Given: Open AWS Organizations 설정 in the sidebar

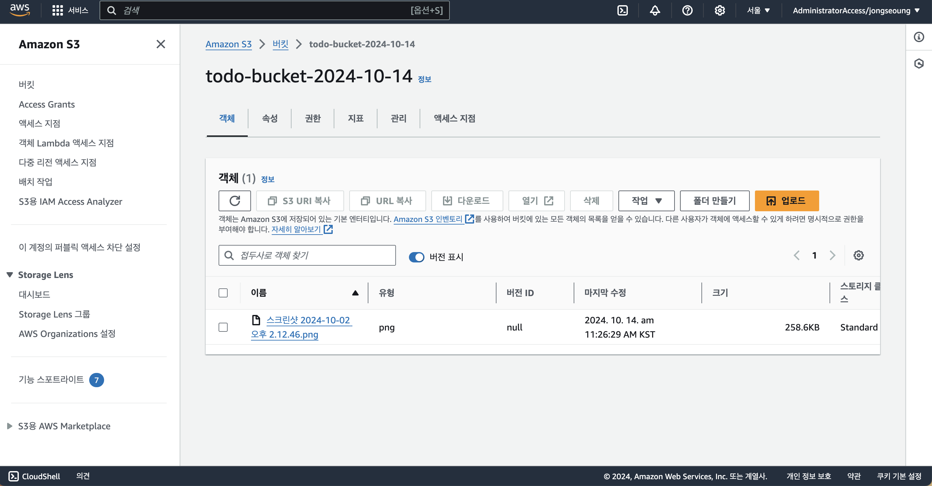Looking at the screenshot, I should [67, 333].
